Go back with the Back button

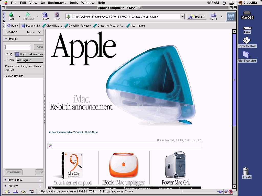(11, 16)
